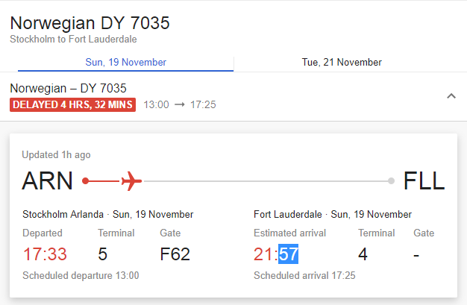467x305 pixels.
Task: Click the Norwegian DY 7035 page heading
Action: tap(90, 23)
